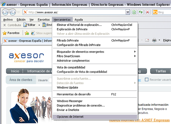Click the axesor logo on page

(27, 58)
